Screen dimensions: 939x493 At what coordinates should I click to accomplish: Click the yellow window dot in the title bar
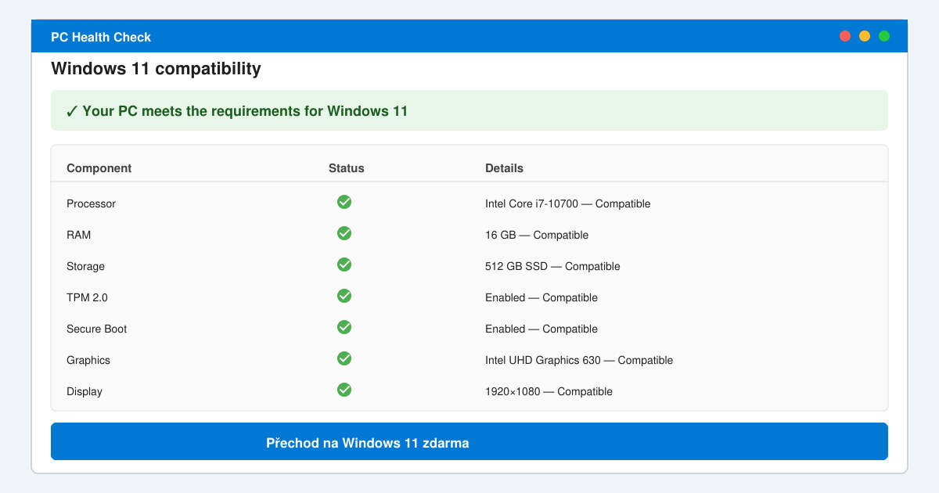pyautogui.click(x=865, y=36)
